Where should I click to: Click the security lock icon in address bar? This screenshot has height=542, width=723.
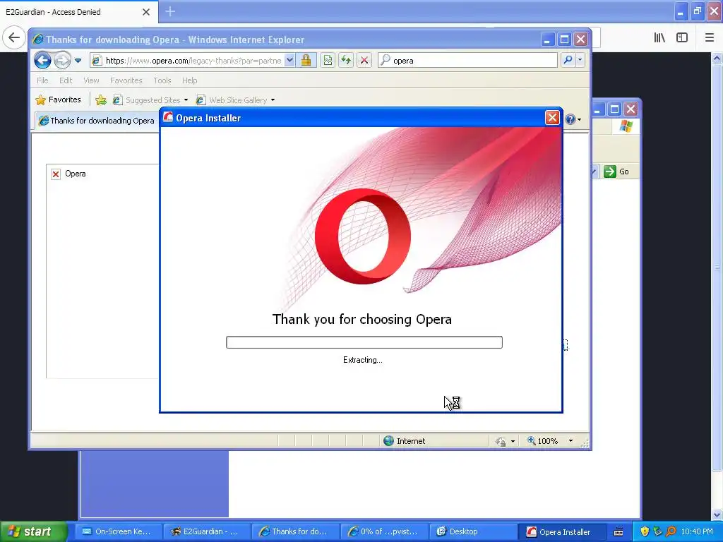[x=306, y=61]
